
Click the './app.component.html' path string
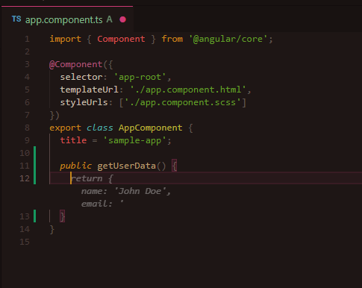click(188, 90)
